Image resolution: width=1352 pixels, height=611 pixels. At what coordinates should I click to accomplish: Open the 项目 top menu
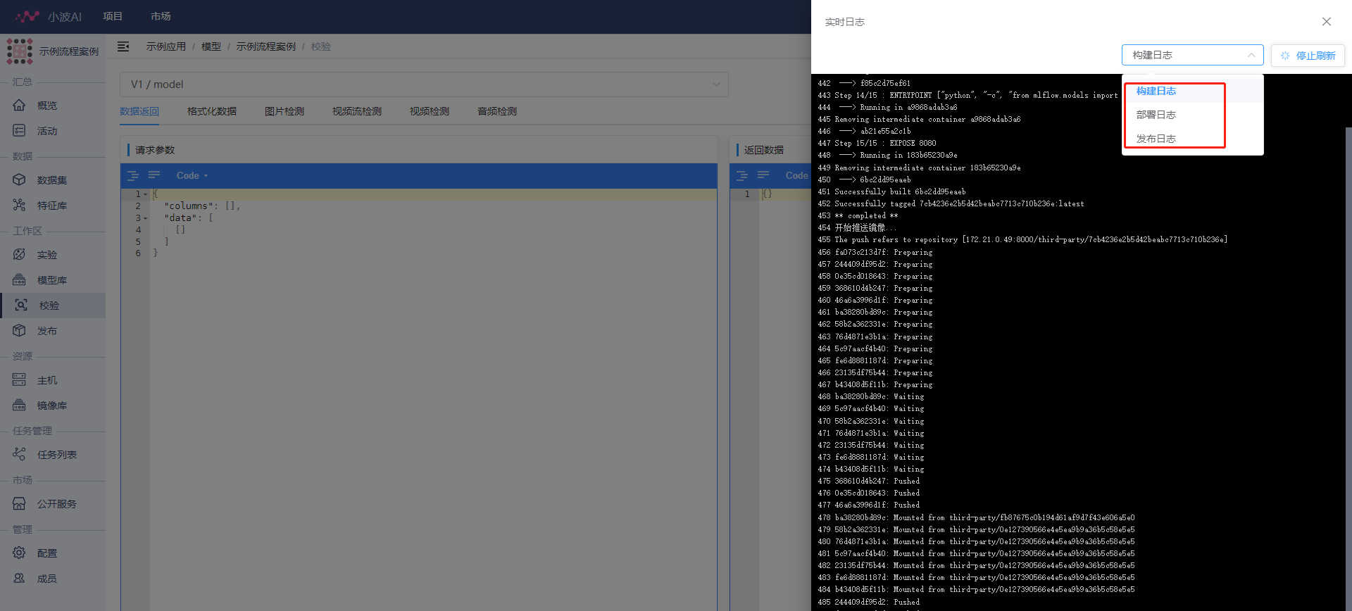[x=113, y=16]
